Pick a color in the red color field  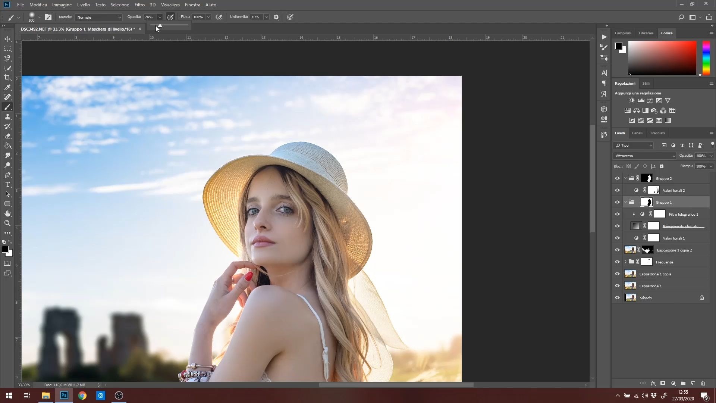662,58
